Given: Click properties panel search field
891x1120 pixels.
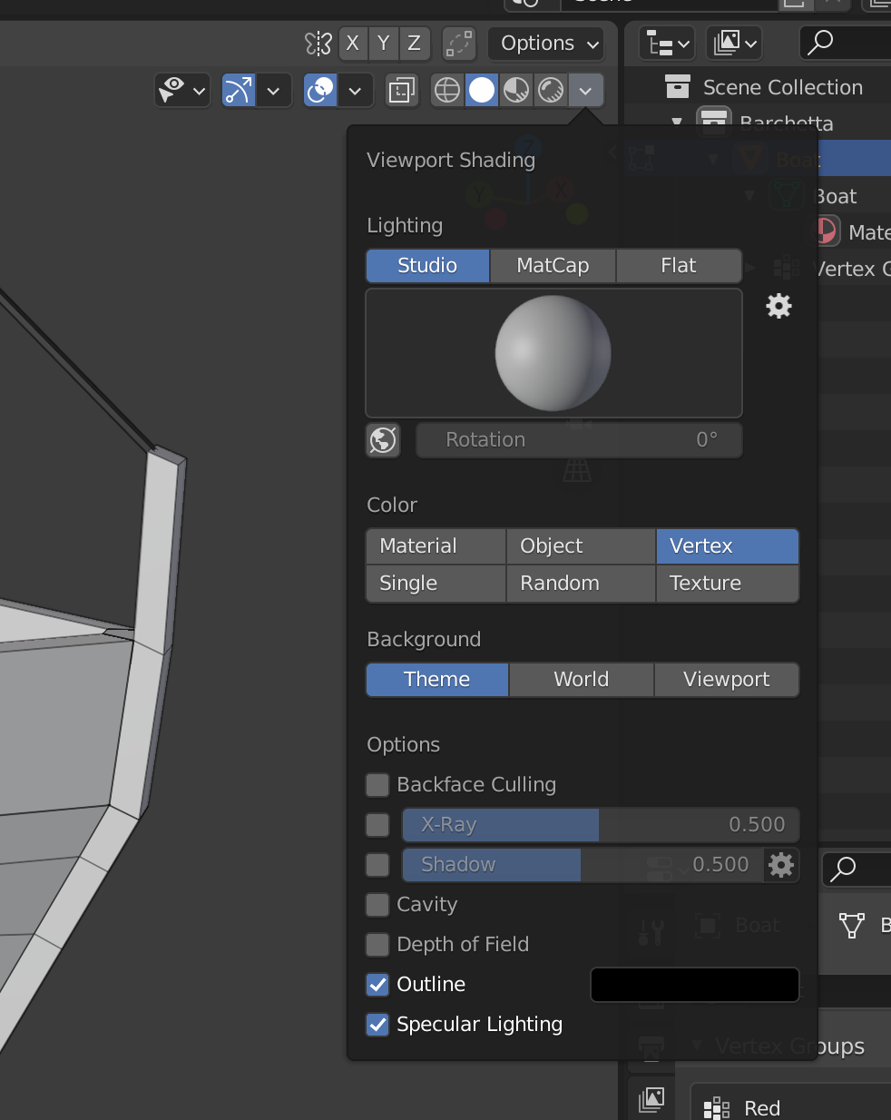Looking at the screenshot, I should pos(857,869).
